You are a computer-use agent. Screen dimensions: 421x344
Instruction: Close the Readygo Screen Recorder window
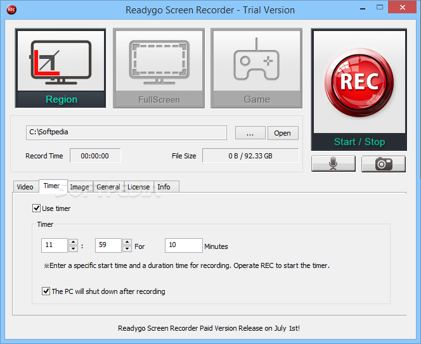tap(402, 8)
